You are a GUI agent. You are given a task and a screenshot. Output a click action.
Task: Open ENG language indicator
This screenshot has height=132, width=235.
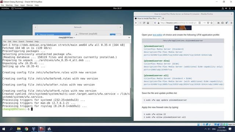(214, 129)
